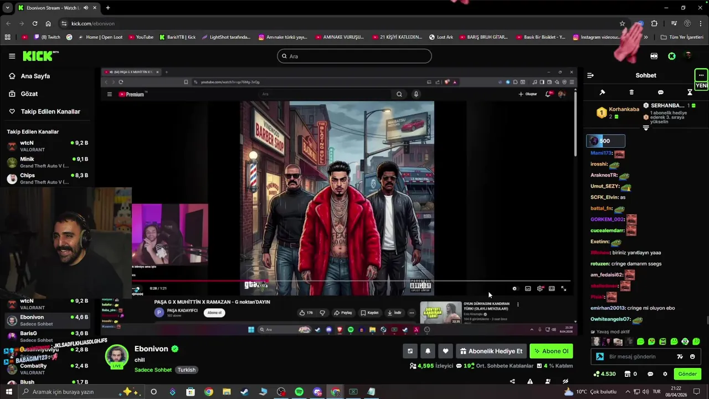709x399 pixels.
Task: Click the green K icon in header
Action: pyautogui.click(x=672, y=56)
